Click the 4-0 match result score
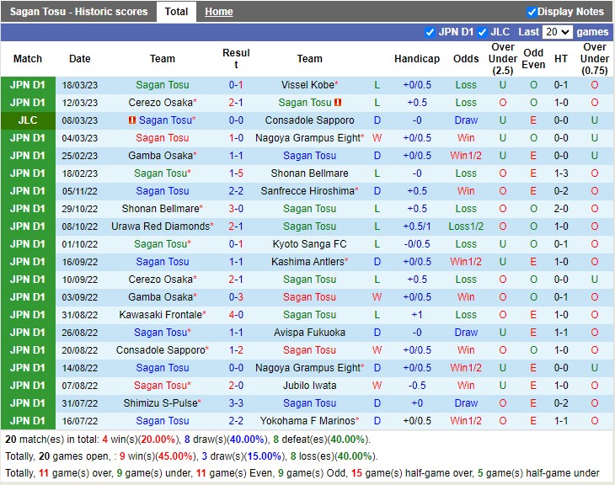 (x=236, y=315)
